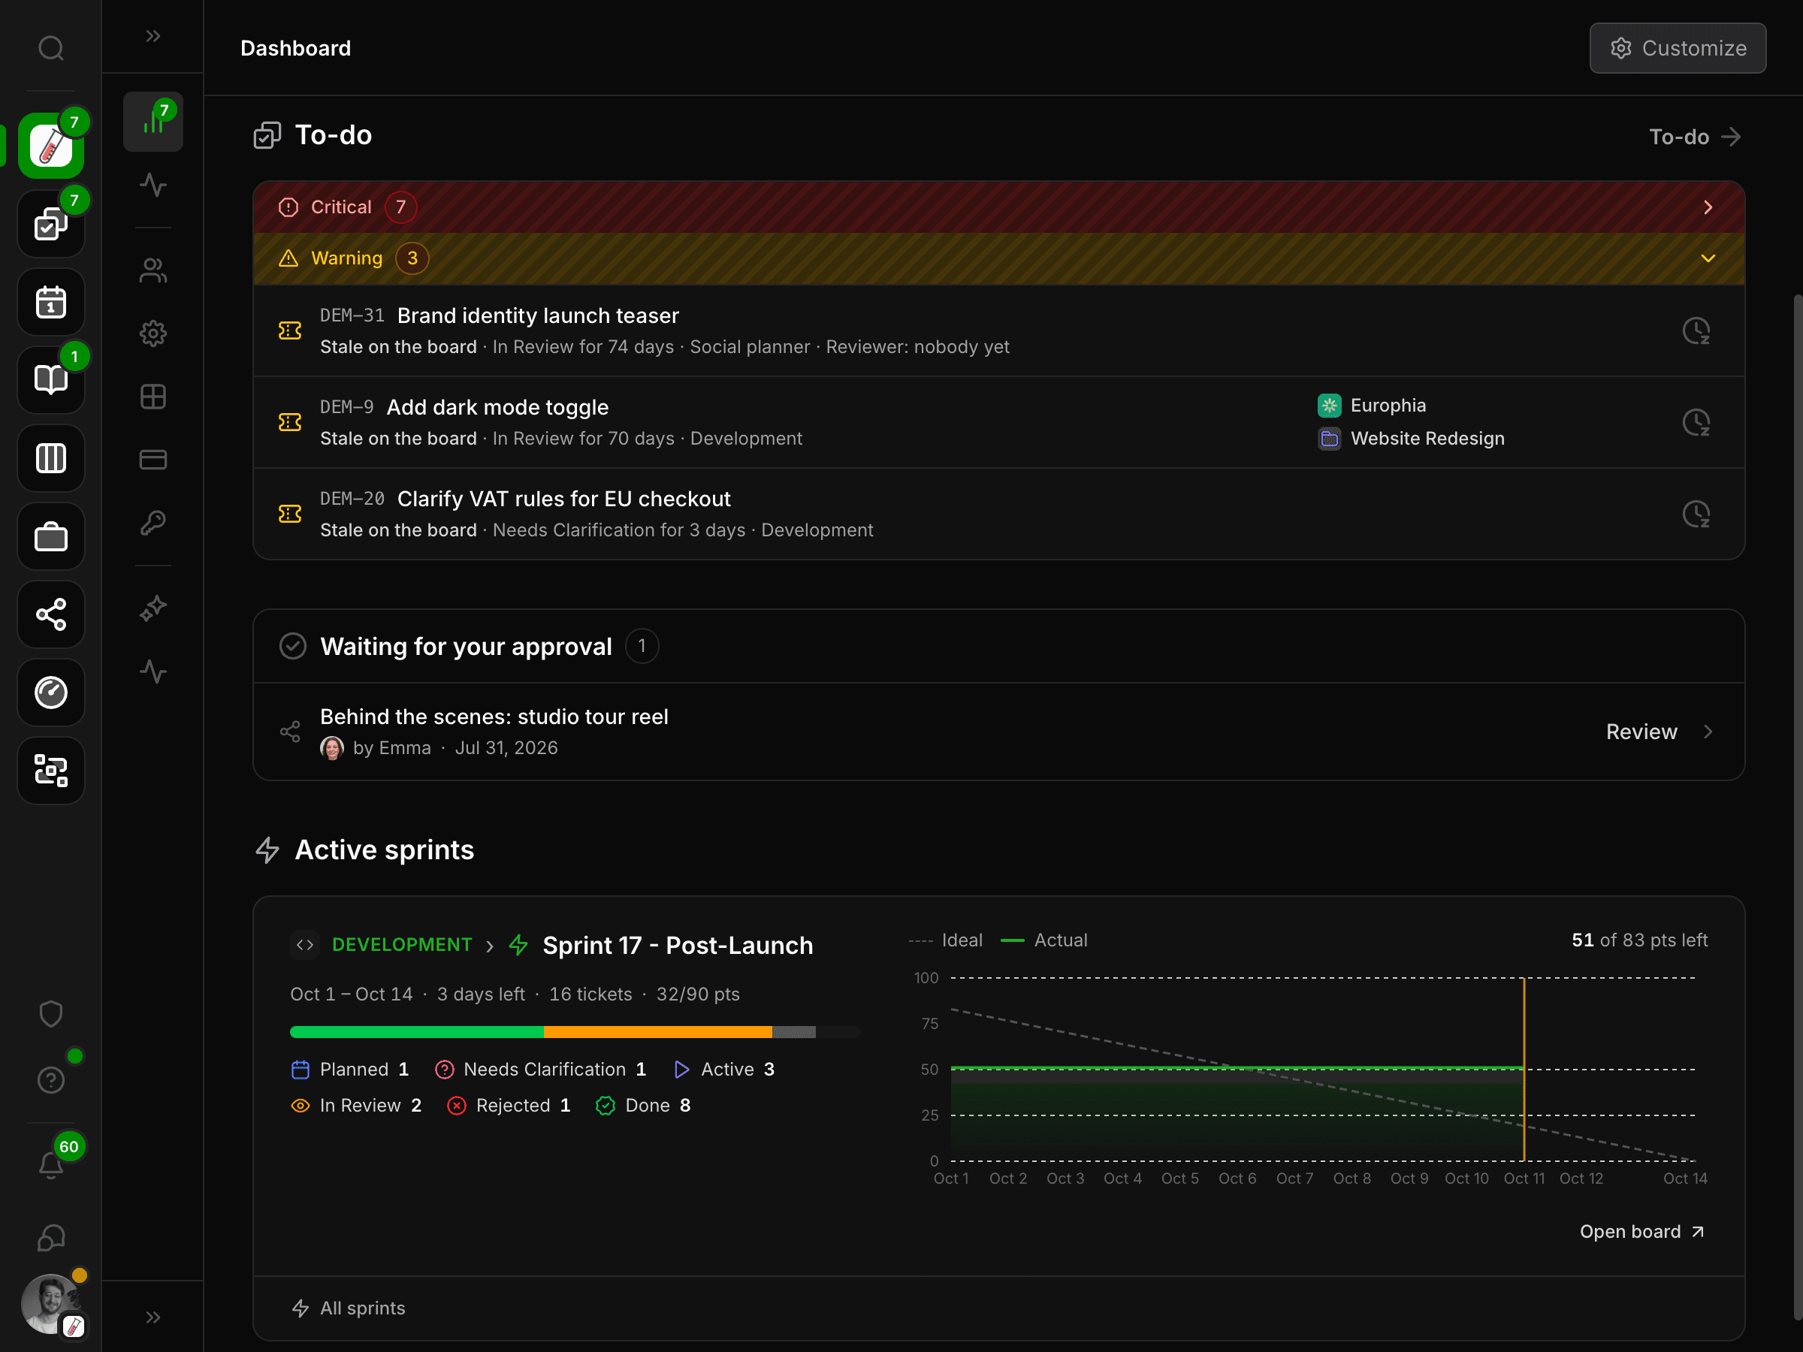This screenshot has width=1803, height=1352.
Task: Snooze the DEM-31 Brand identity launch teaser
Action: tap(1696, 331)
